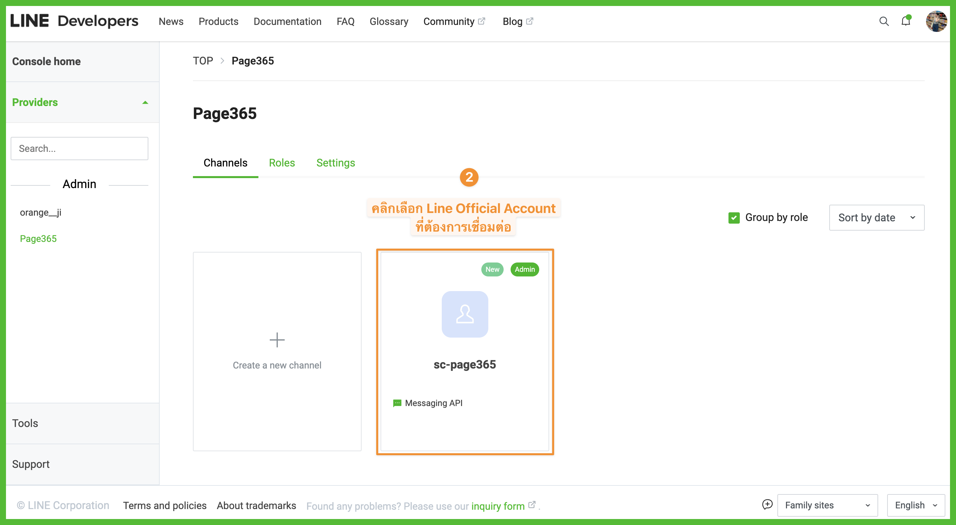Open the English language dropdown
The height and width of the screenshot is (525, 956).
point(915,505)
